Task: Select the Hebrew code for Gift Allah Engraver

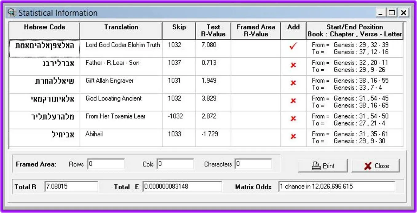Action: tap(45, 84)
